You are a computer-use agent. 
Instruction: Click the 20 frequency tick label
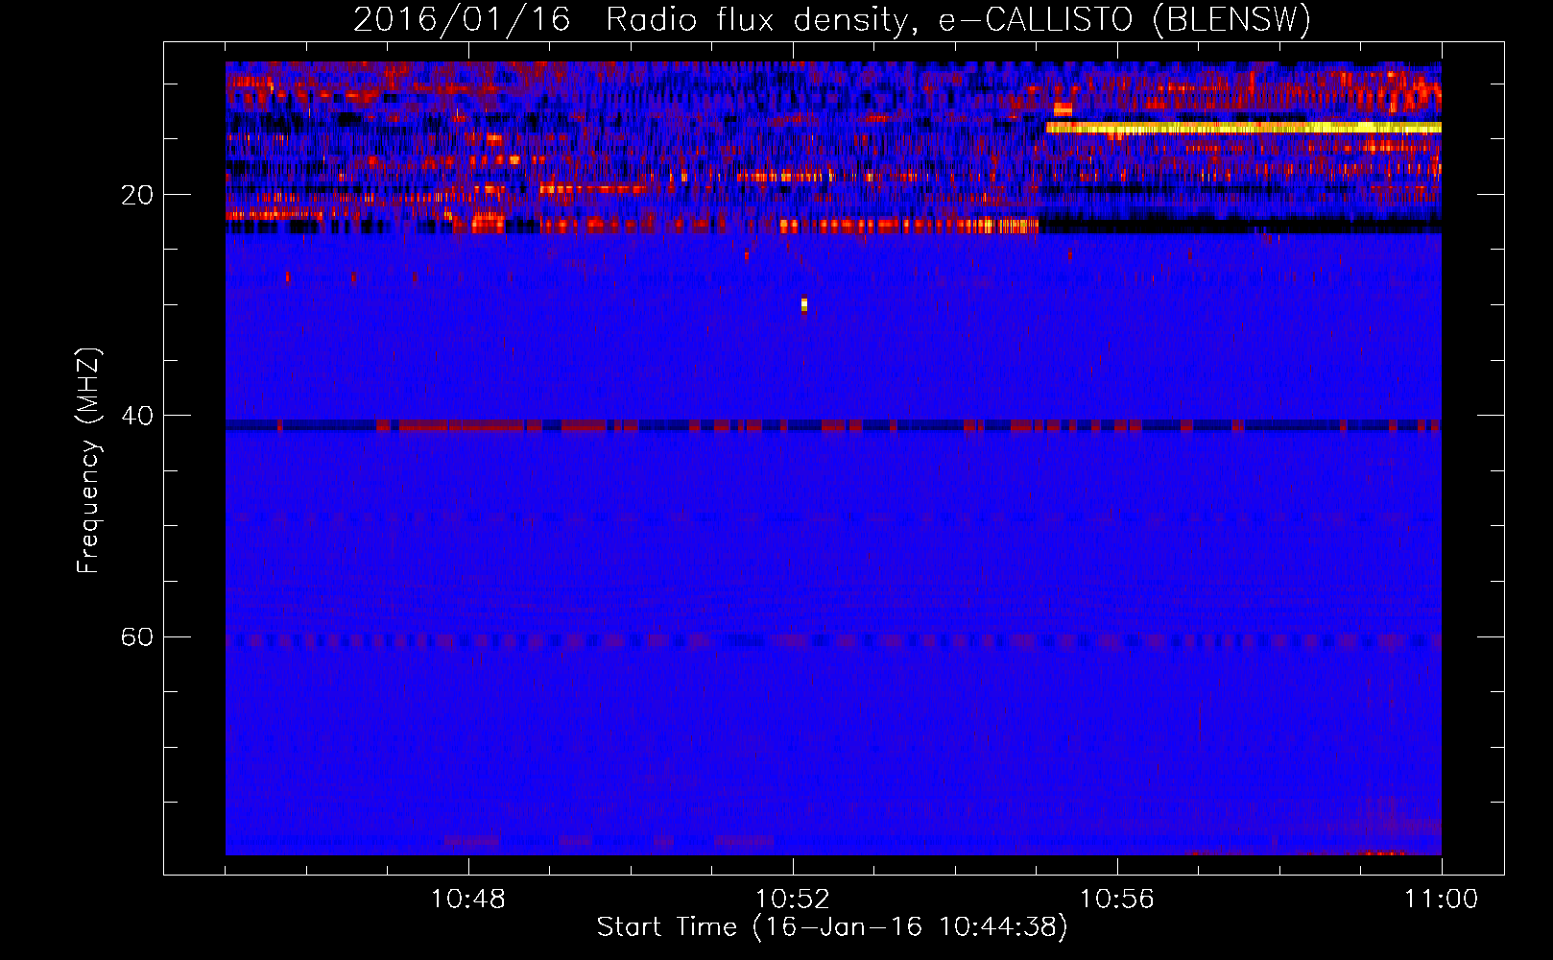tap(137, 195)
